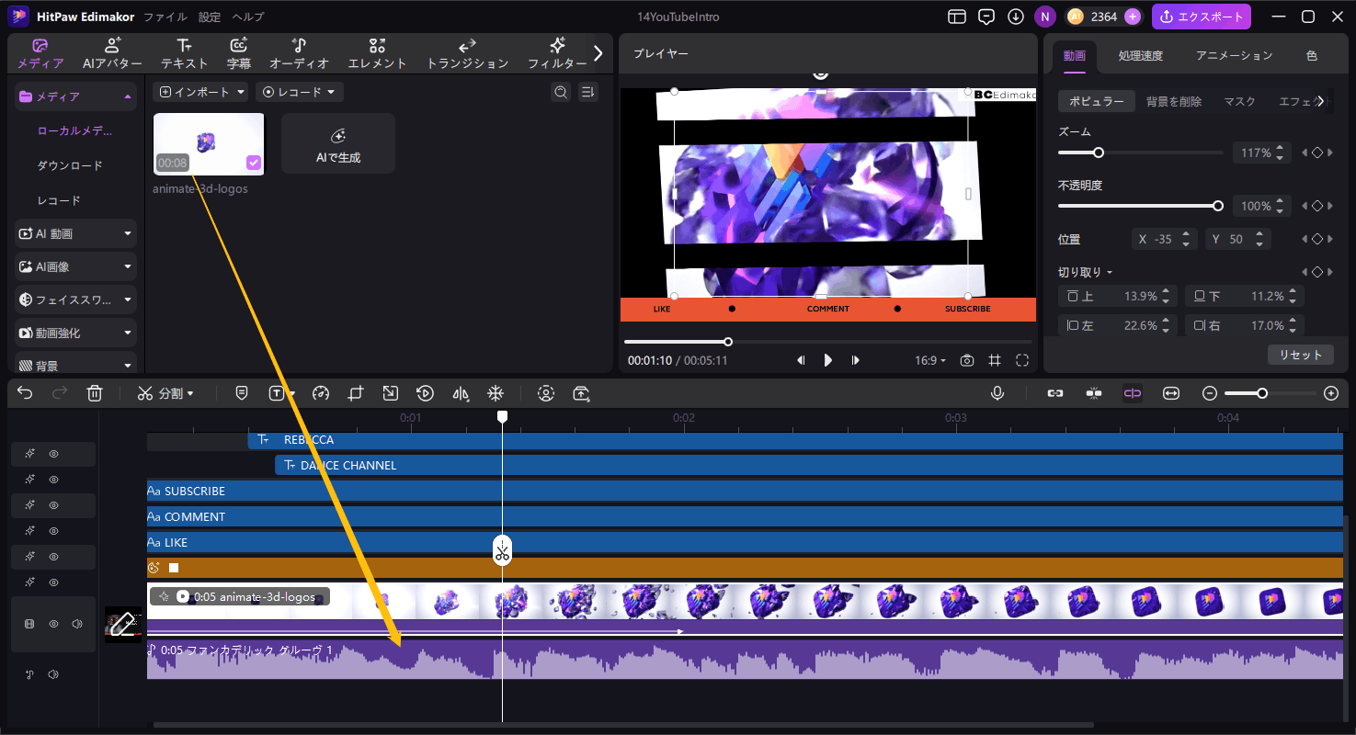1356x735 pixels.
Task: Open the ファイル menu
Action: (165, 17)
